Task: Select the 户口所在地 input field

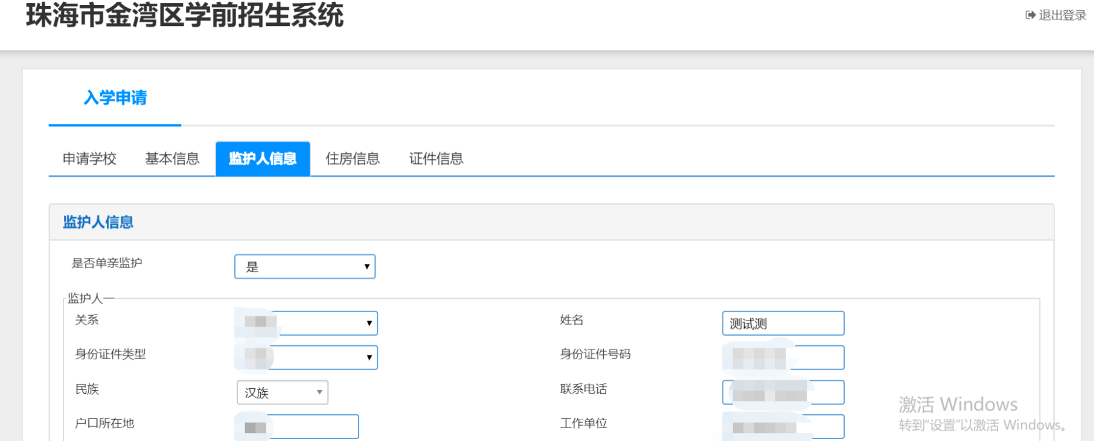Action: [x=298, y=427]
